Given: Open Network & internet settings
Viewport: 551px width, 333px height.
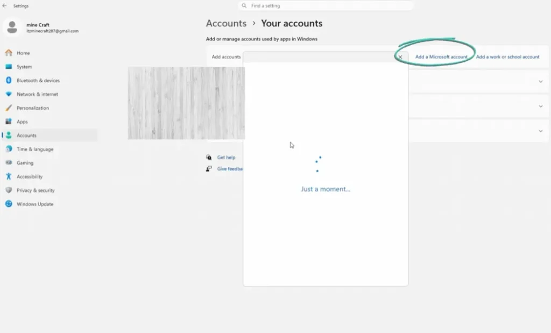Looking at the screenshot, I should (x=37, y=94).
